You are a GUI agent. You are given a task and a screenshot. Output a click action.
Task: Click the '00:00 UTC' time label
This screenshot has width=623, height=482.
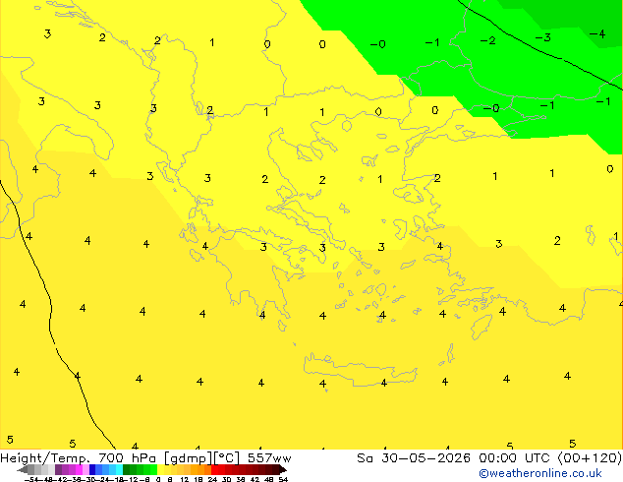point(515,458)
